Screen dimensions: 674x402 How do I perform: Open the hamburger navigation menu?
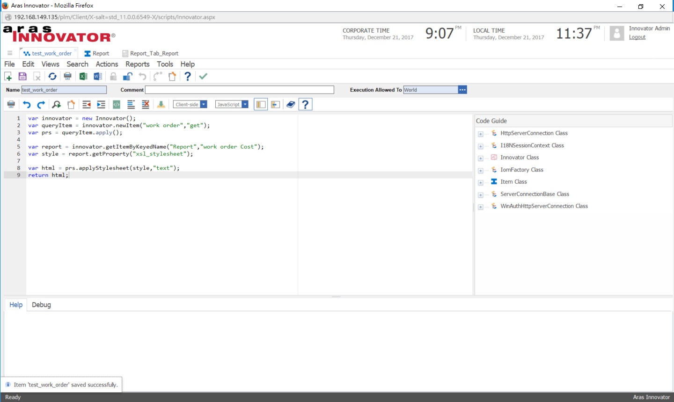[x=9, y=53]
